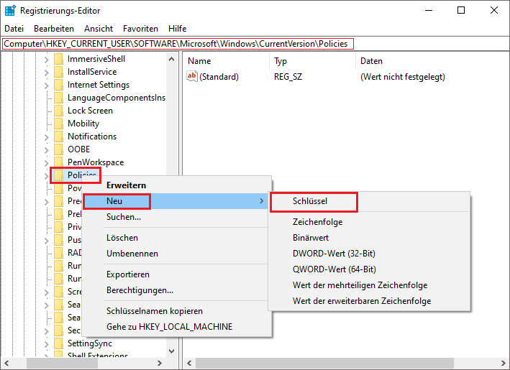510x370 pixels.
Task: Expand the PenWorkspace tree node
Action: pos(47,163)
